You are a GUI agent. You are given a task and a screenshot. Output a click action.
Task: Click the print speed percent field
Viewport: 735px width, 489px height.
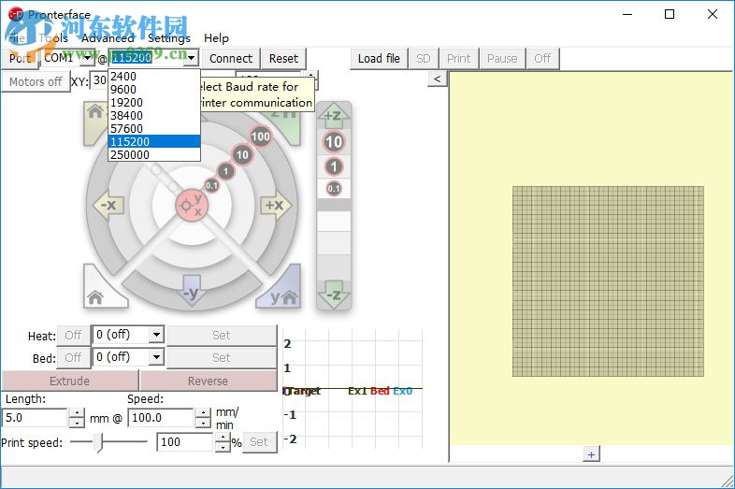click(186, 442)
